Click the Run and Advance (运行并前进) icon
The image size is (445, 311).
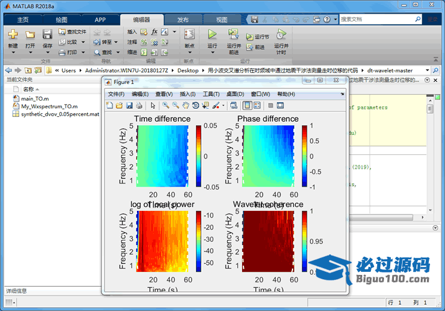click(233, 34)
